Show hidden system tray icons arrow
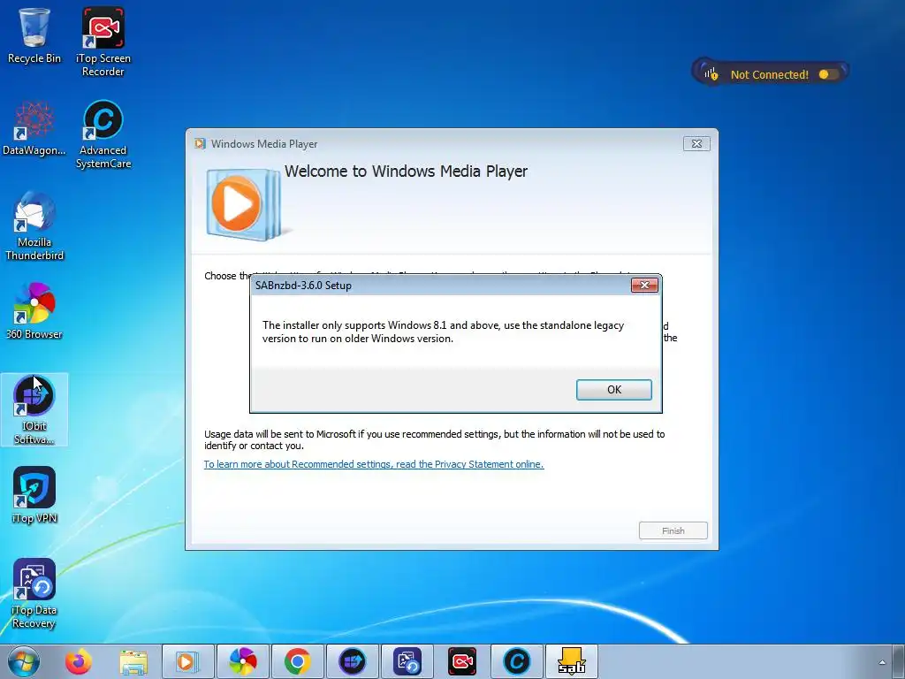Screen dimensions: 905x679 coord(882,662)
